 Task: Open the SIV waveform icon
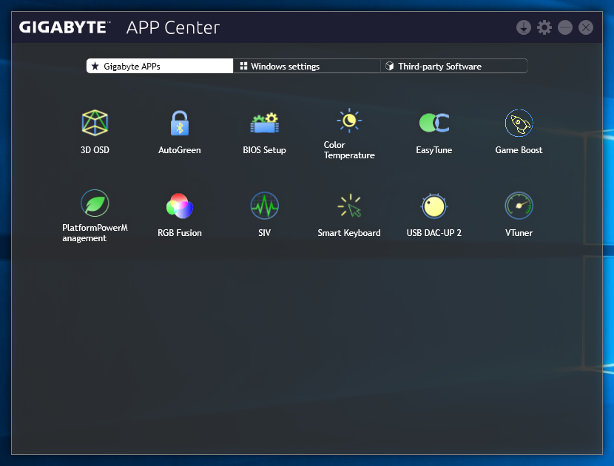tap(265, 206)
